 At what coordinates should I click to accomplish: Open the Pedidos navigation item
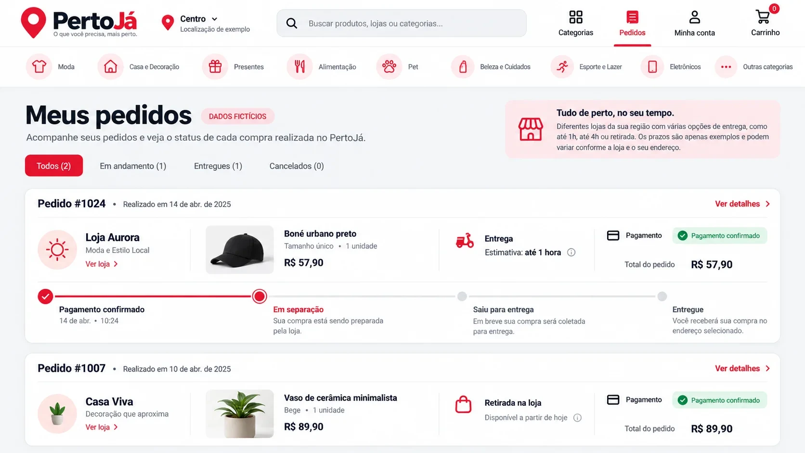(632, 23)
